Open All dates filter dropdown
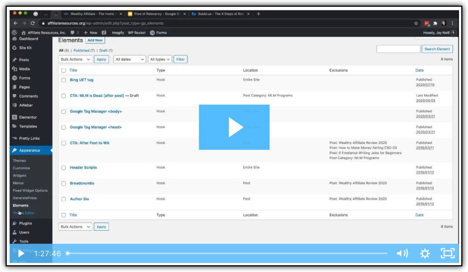The width and height of the screenshot is (468, 272). [x=129, y=59]
